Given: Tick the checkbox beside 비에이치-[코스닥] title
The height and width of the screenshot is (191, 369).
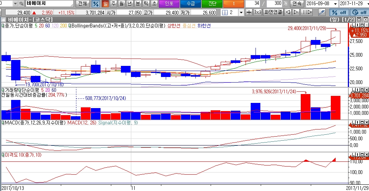Looking at the screenshot, I should coord(4,19).
